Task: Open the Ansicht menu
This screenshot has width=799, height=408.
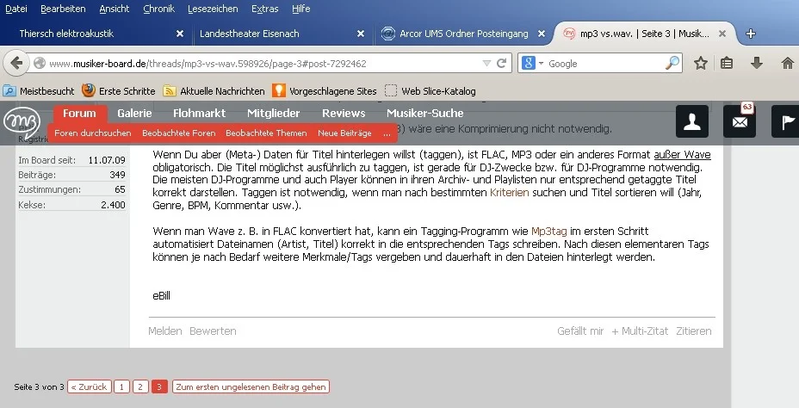Action: point(115,9)
